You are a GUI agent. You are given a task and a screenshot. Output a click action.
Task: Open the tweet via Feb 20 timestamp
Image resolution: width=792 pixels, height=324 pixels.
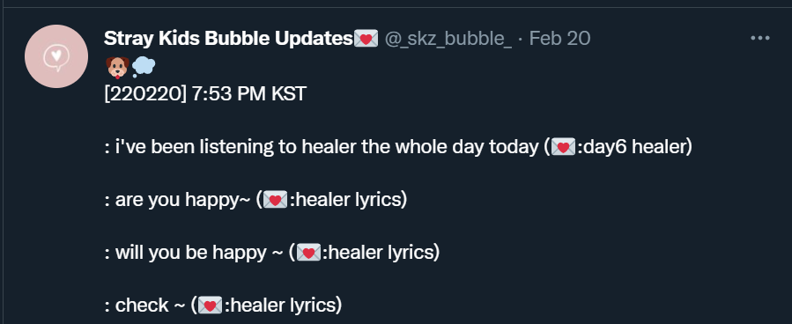(x=559, y=39)
